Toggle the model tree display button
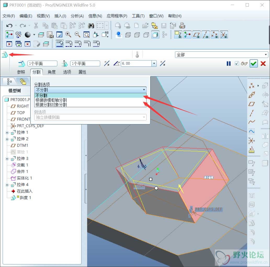This screenshot has height=267, width=270. coord(165,35)
